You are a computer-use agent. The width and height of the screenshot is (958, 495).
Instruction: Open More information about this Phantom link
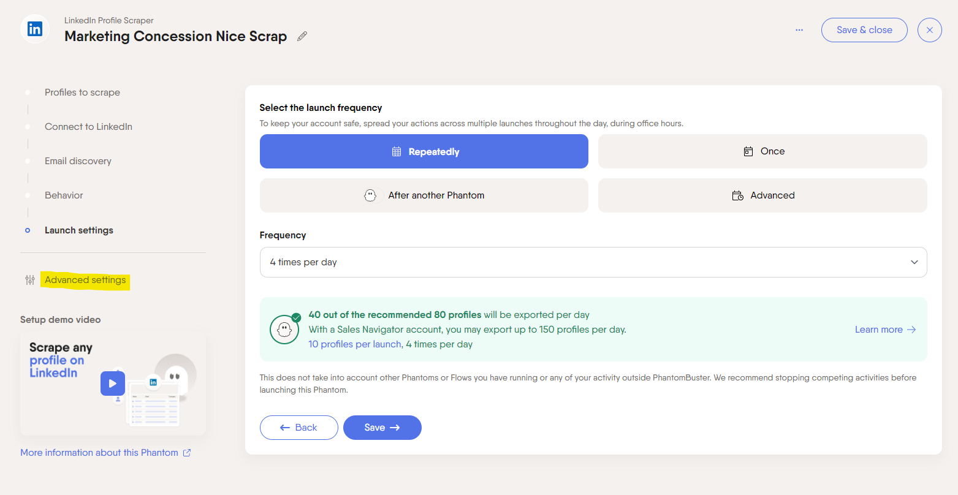(99, 453)
